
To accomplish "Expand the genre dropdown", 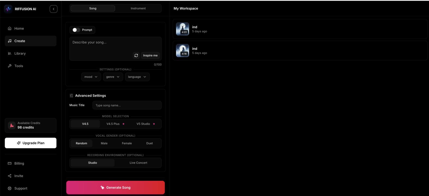I will click(x=113, y=77).
